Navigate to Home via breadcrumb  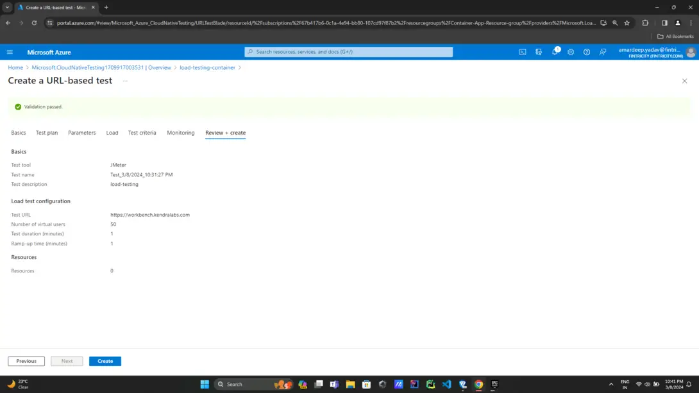tap(15, 67)
